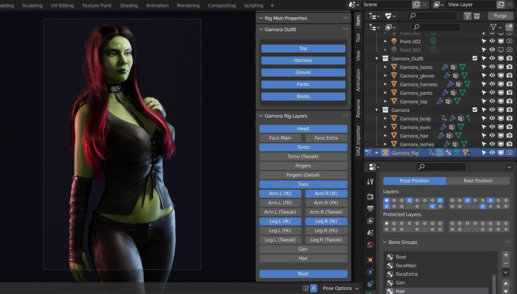Viewport: 517px width, 294px height.
Task: Add a new workspace with plus tab
Action: (x=272, y=5)
